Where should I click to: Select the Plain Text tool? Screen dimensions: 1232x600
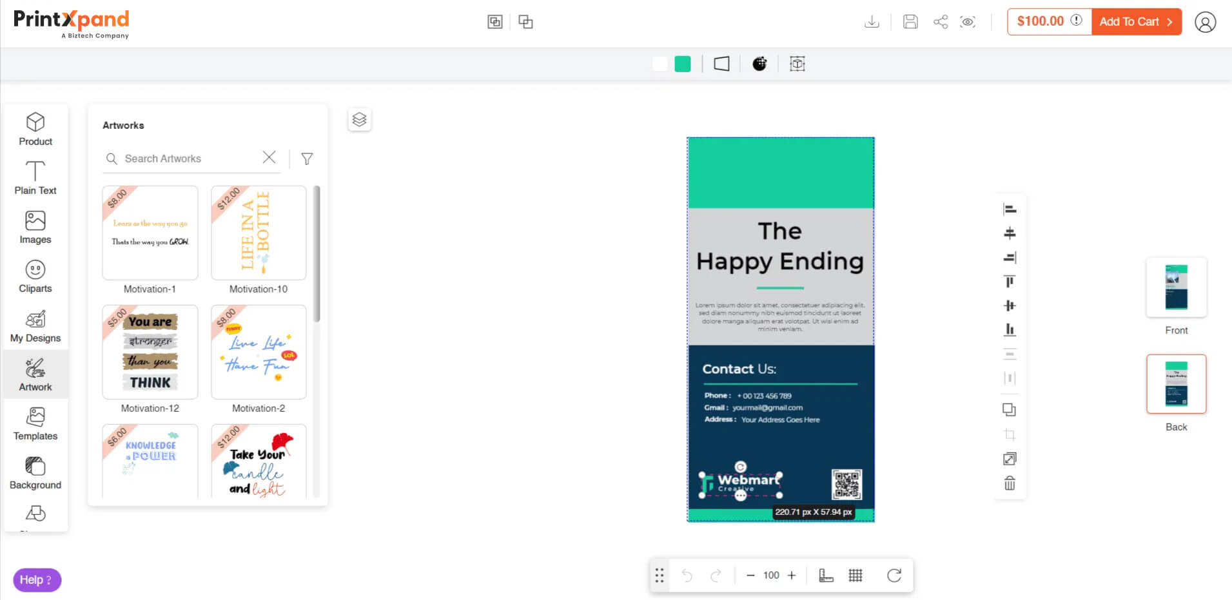pos(35,179)
